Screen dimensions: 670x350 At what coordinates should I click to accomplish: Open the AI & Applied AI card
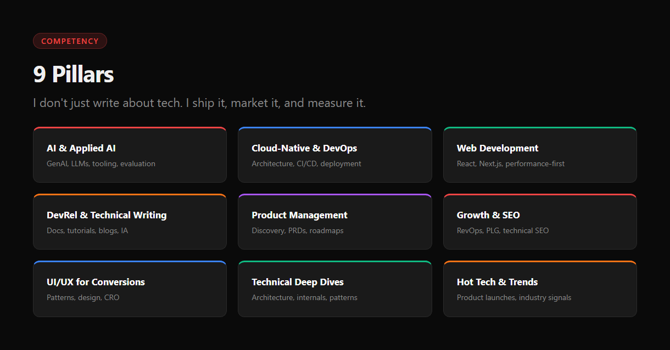tap(130, 155)
